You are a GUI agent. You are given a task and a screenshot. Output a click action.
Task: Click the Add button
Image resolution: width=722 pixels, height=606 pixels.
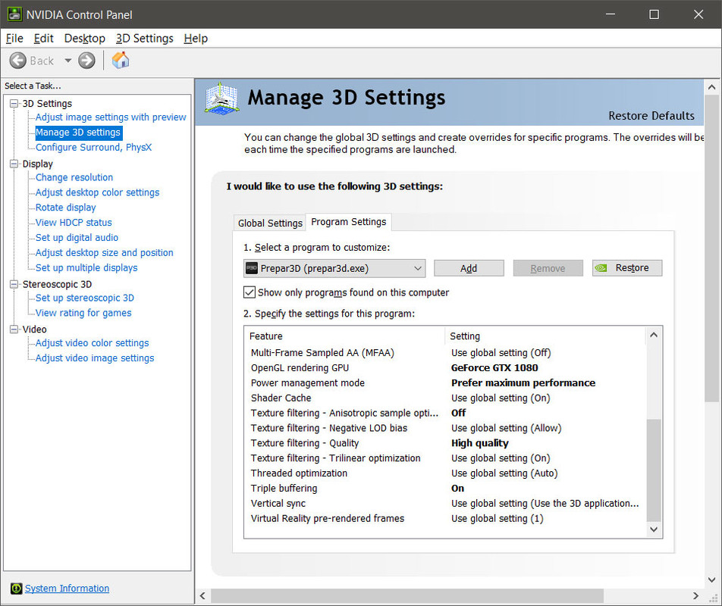[469, 268]
